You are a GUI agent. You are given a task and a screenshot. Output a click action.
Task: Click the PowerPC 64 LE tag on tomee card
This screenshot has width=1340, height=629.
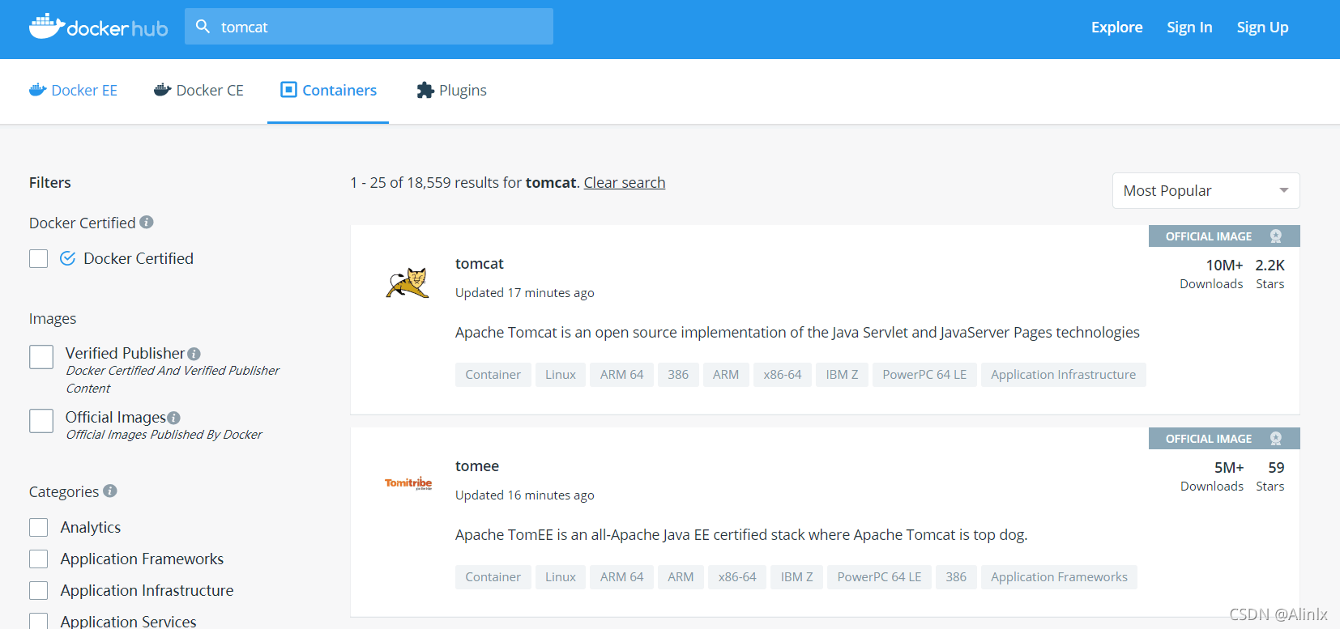pos(879,576)
